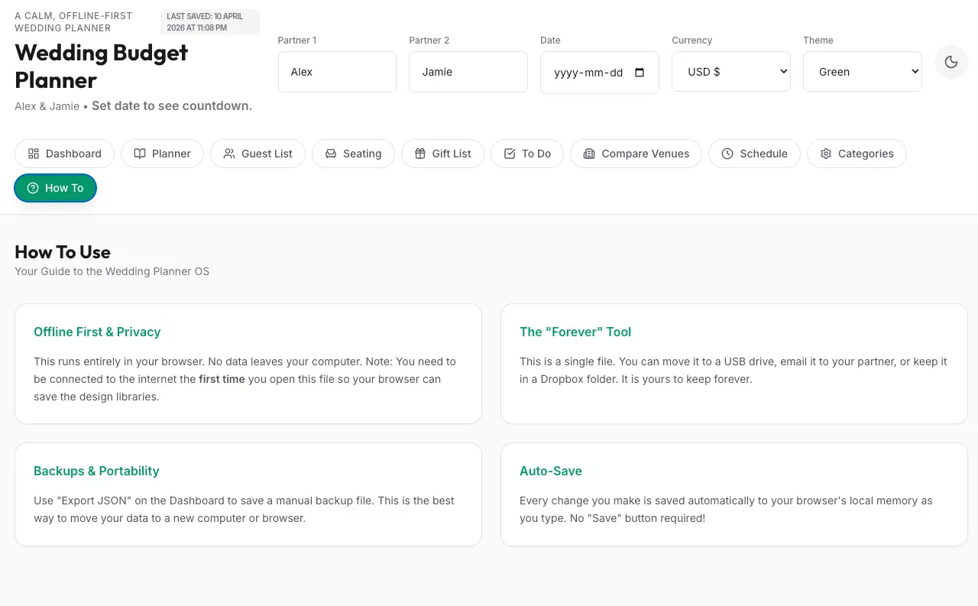Open Categories using the gear icon

point(826,154)
